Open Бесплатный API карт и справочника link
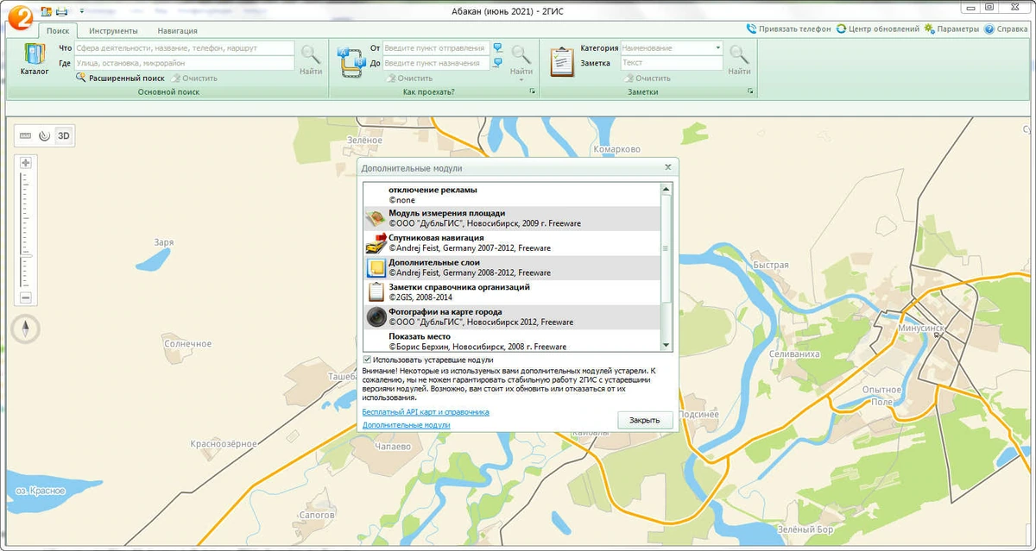 426,412
